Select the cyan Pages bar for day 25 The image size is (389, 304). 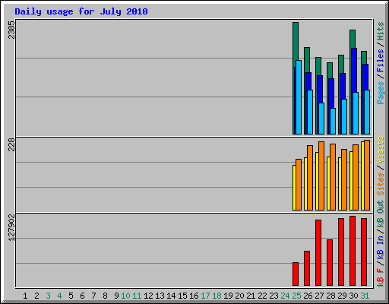299,97
